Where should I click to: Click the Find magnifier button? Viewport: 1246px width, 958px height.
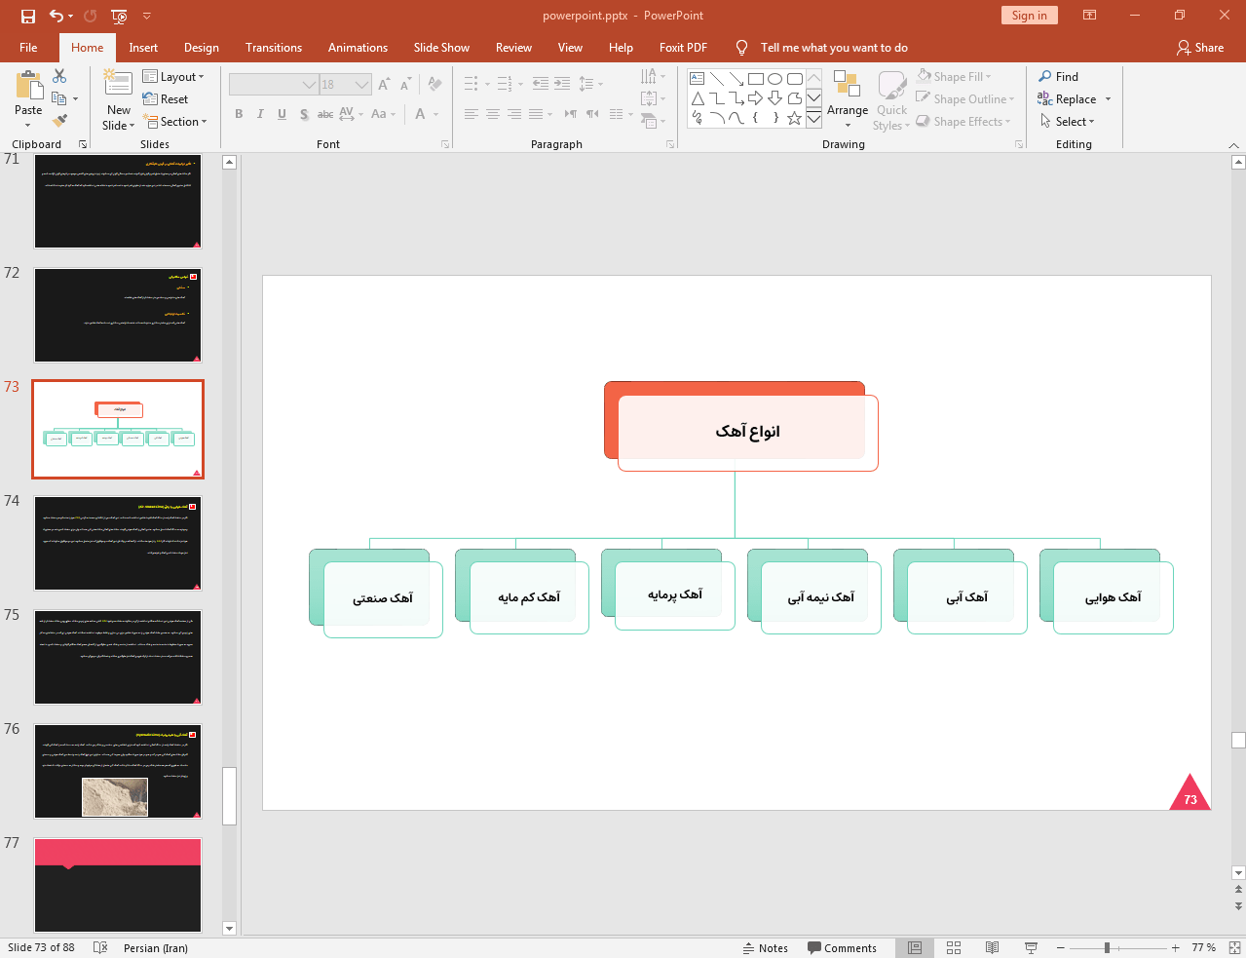pyautogui.click(x=1058, y=77)
